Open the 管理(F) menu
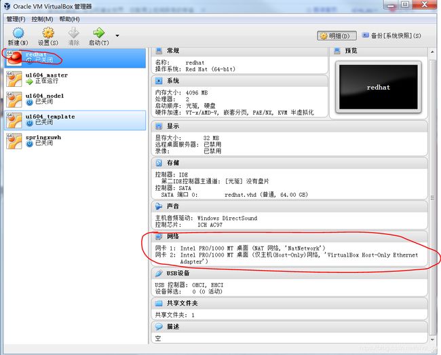This screenshot has height=355, width=441. point(16,19)
